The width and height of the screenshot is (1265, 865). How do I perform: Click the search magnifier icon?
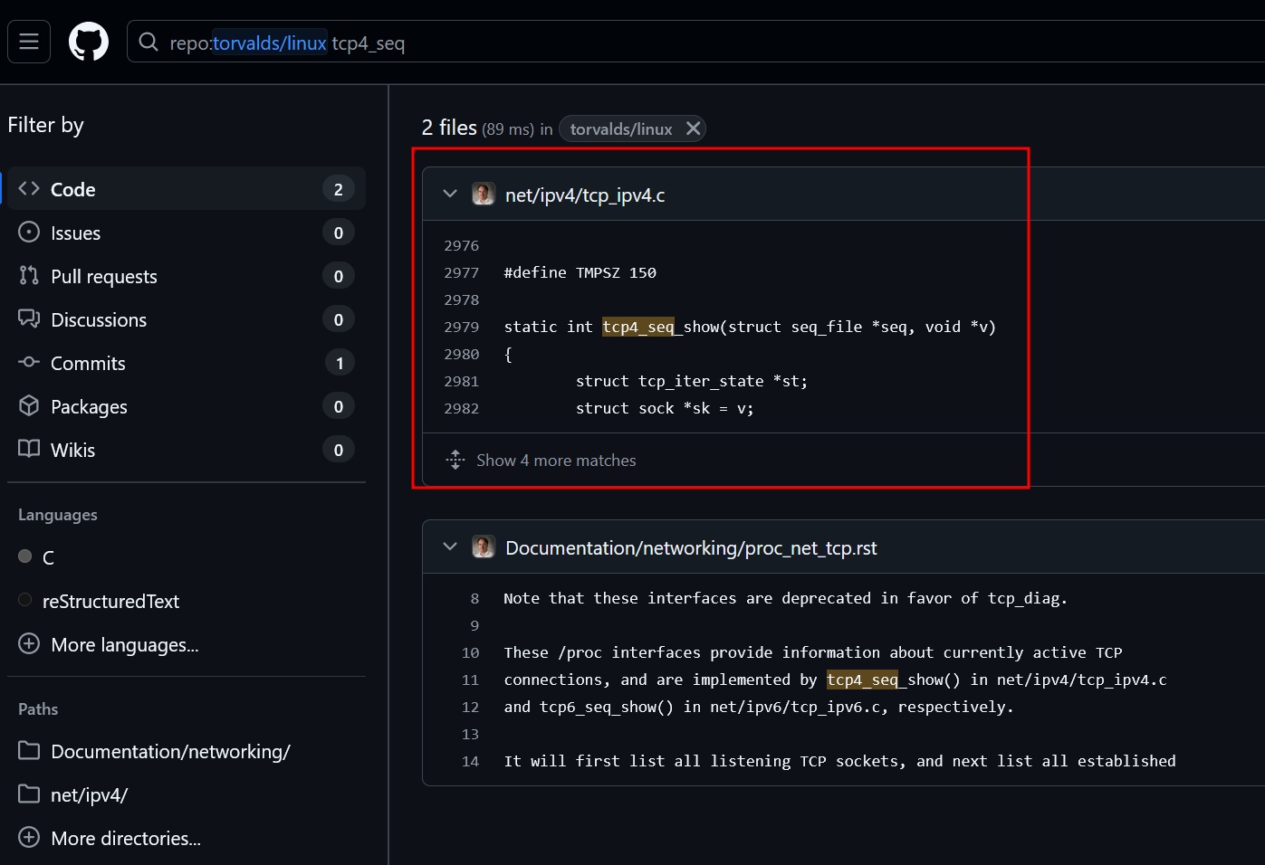pos(149,42)
